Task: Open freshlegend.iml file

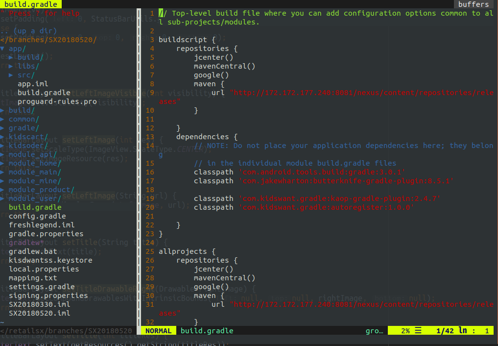Action: (42, 225)
